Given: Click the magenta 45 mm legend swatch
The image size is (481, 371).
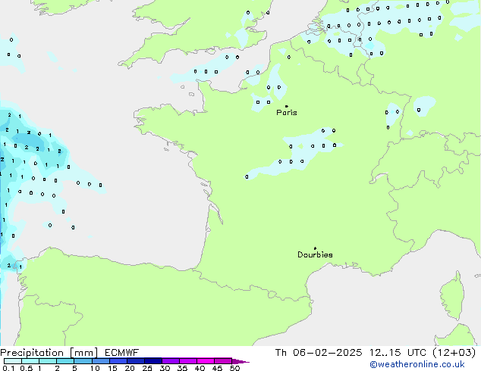Looking at the screenshot, I should 223,361.
